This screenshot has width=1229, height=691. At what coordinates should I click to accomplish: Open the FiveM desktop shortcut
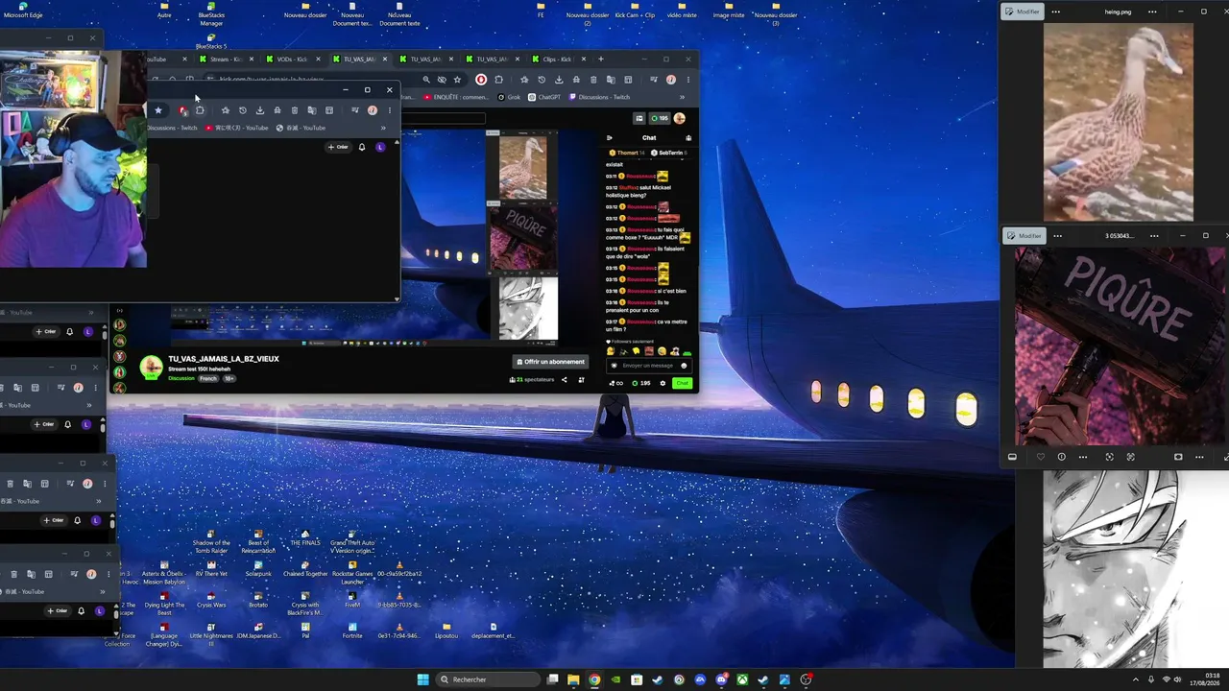click(352, 600)
